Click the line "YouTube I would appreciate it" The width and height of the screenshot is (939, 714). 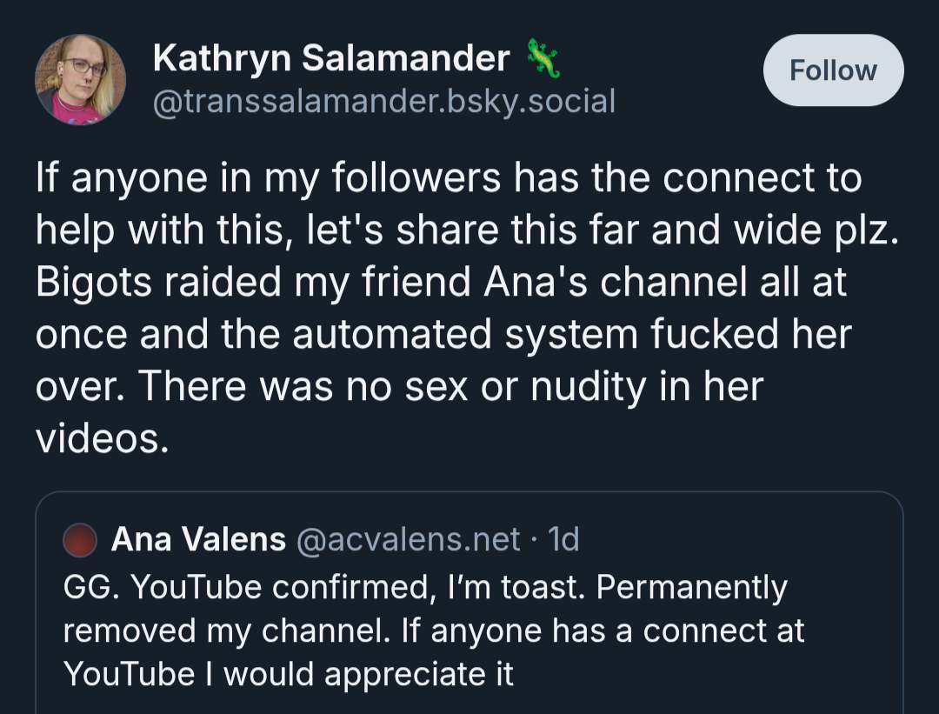(x=289, y=675)
